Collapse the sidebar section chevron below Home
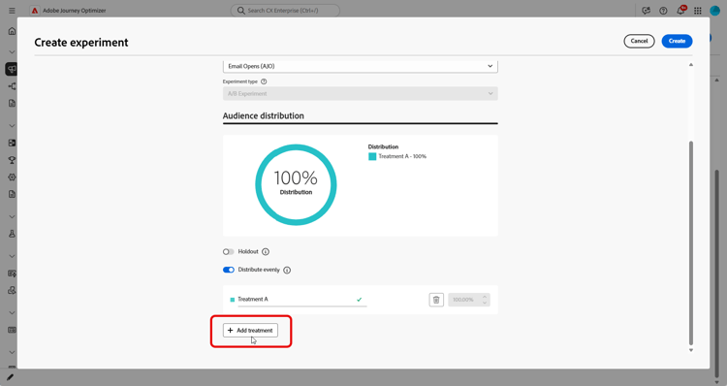Viewport: 727px width, 386px height. [x=12, y=52]
